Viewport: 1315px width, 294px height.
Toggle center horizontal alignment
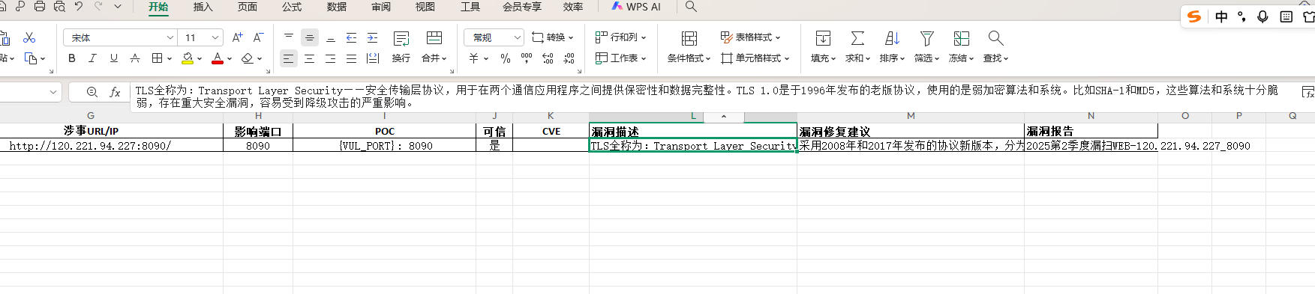(x=309, y=58)
